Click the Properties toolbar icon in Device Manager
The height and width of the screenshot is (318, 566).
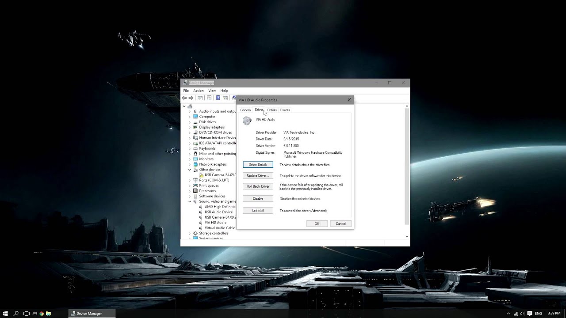pos(209,98)
